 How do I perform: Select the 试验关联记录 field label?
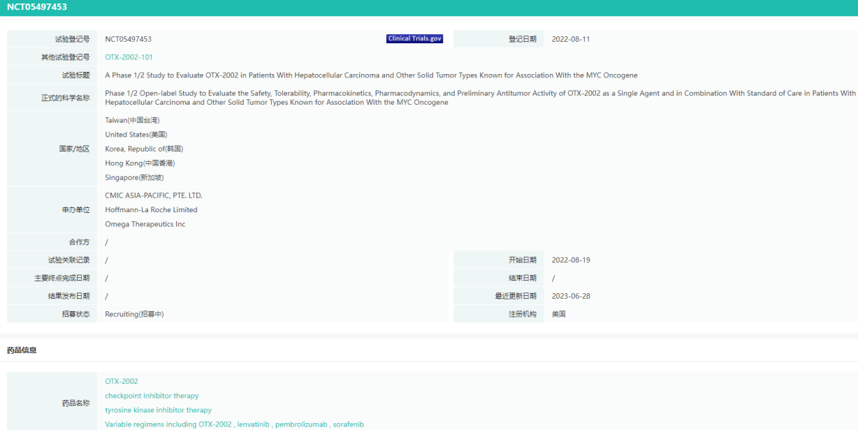pos(68,260)
